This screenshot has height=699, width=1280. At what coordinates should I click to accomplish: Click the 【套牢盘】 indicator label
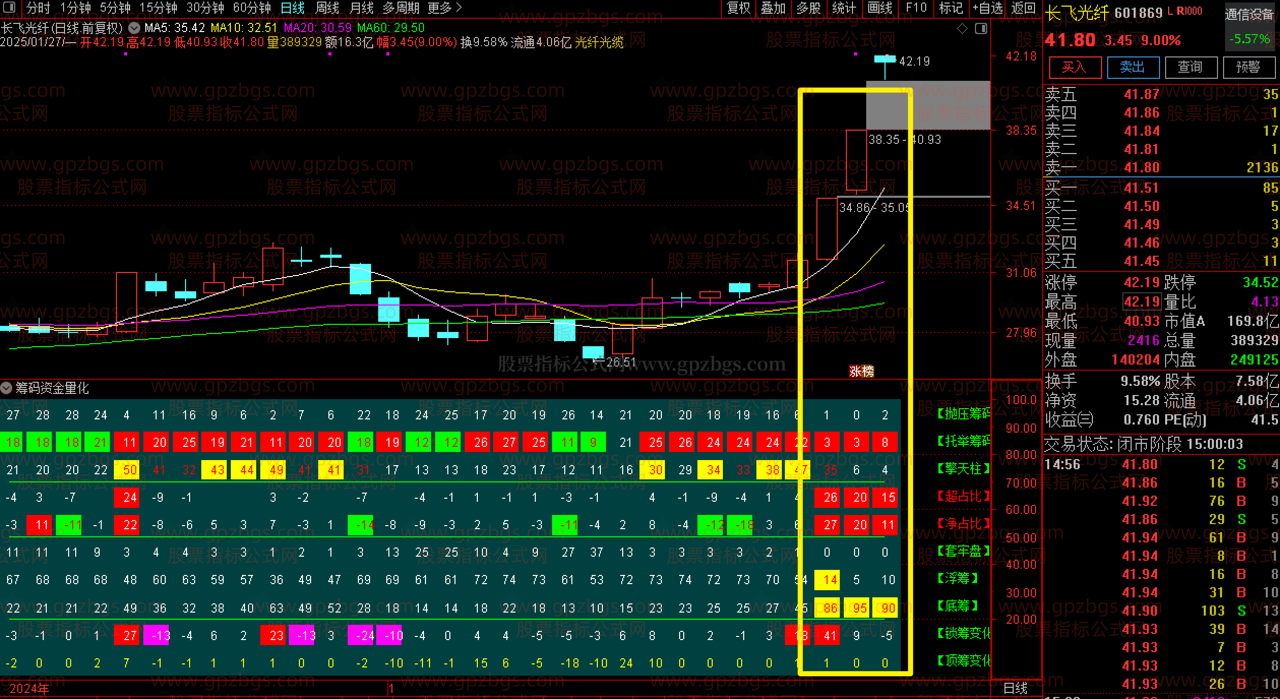pyautogui.click(x=964, y=551)
